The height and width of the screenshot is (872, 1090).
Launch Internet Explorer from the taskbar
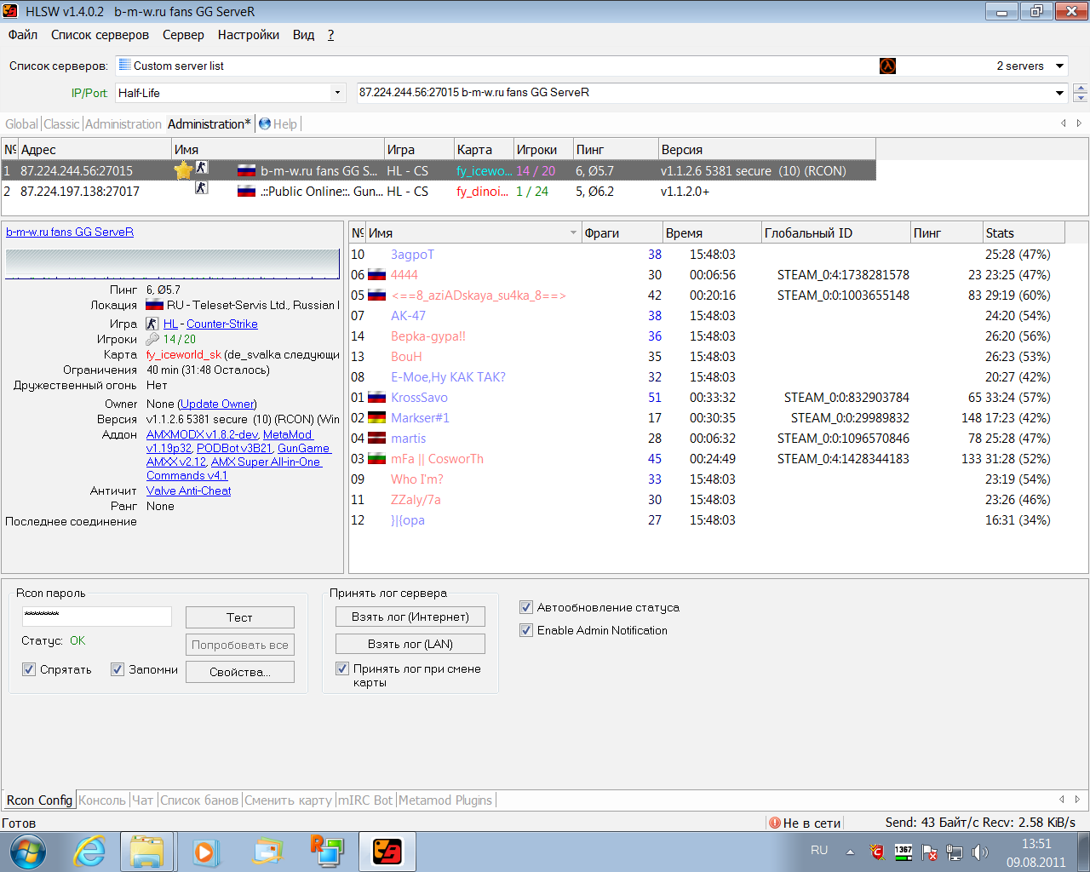[x=89, y=852]
